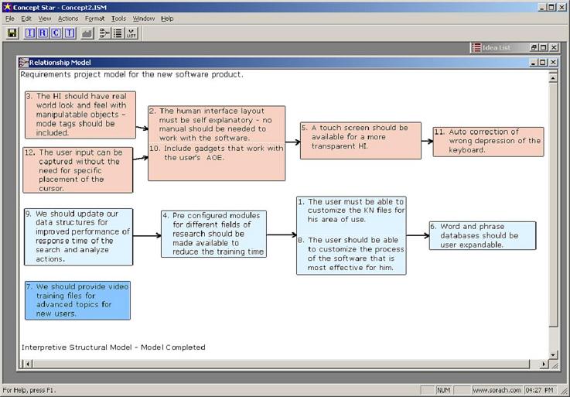Click the bulleted list toolbar icon
The width and height of the screenshot is (570, 397).
tap(118, 33)
